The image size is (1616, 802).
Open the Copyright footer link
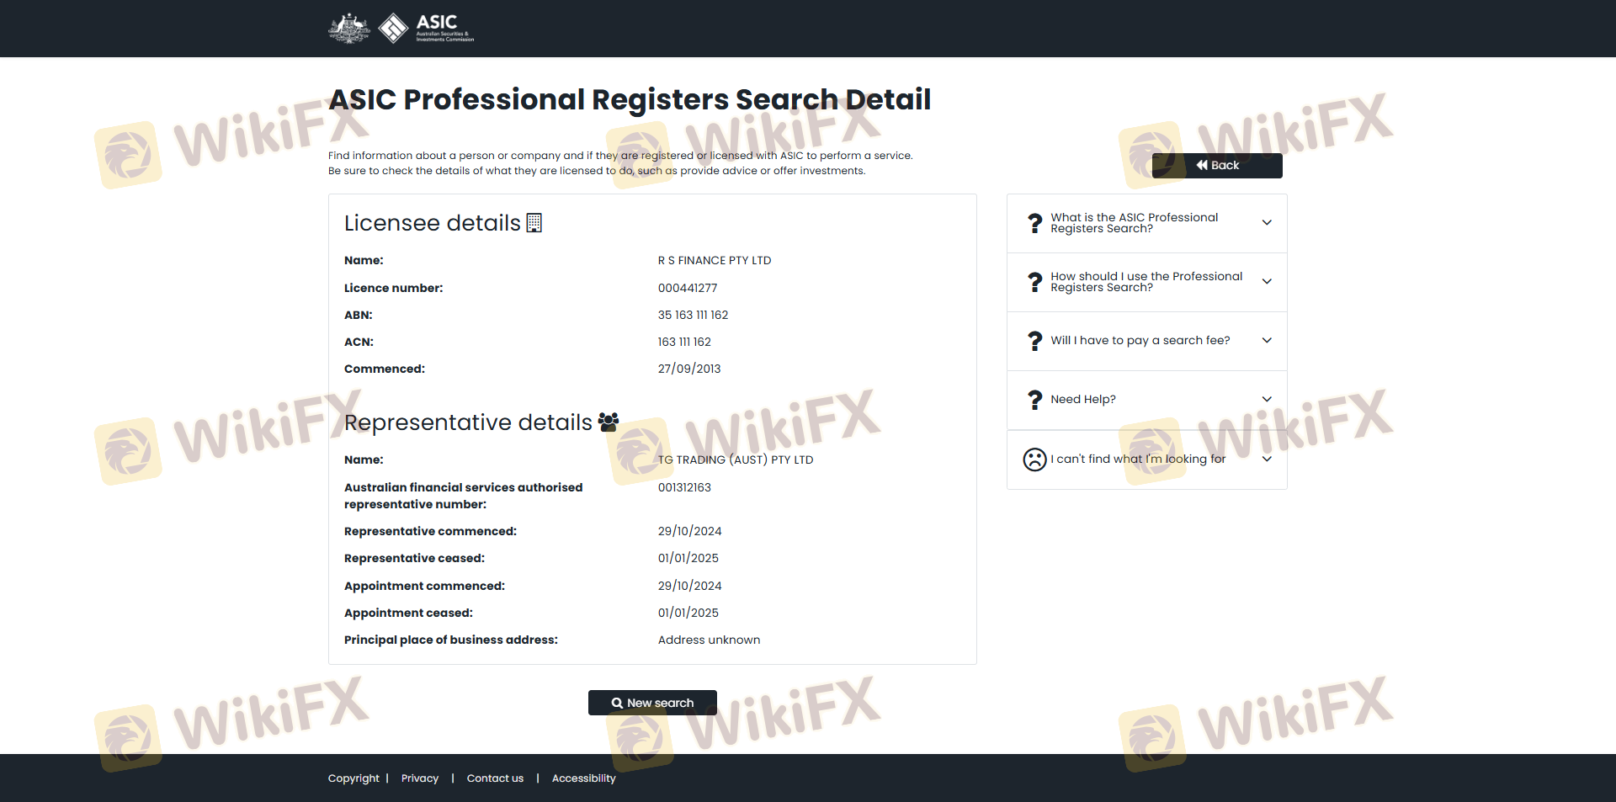[x=353, y=778]
